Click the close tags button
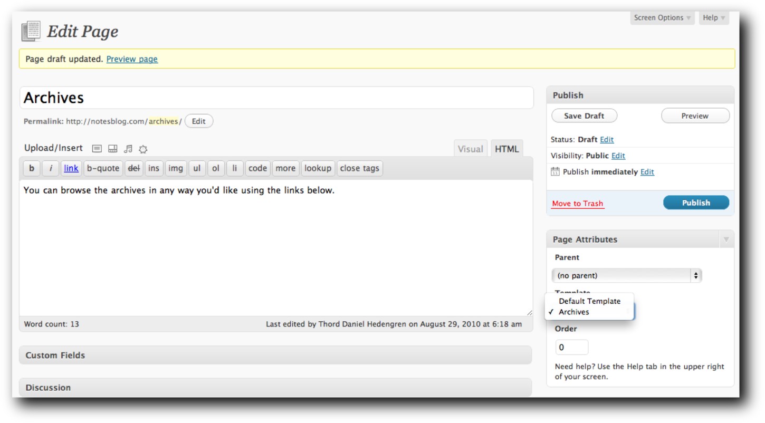 (x=360, y=168)
